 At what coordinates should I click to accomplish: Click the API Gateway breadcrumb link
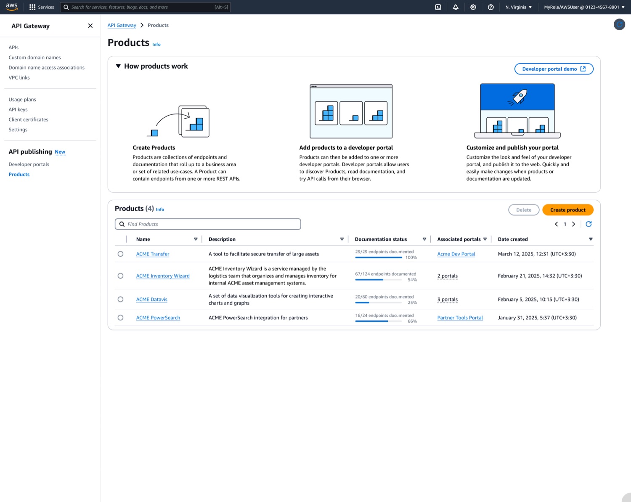point(122,25)
